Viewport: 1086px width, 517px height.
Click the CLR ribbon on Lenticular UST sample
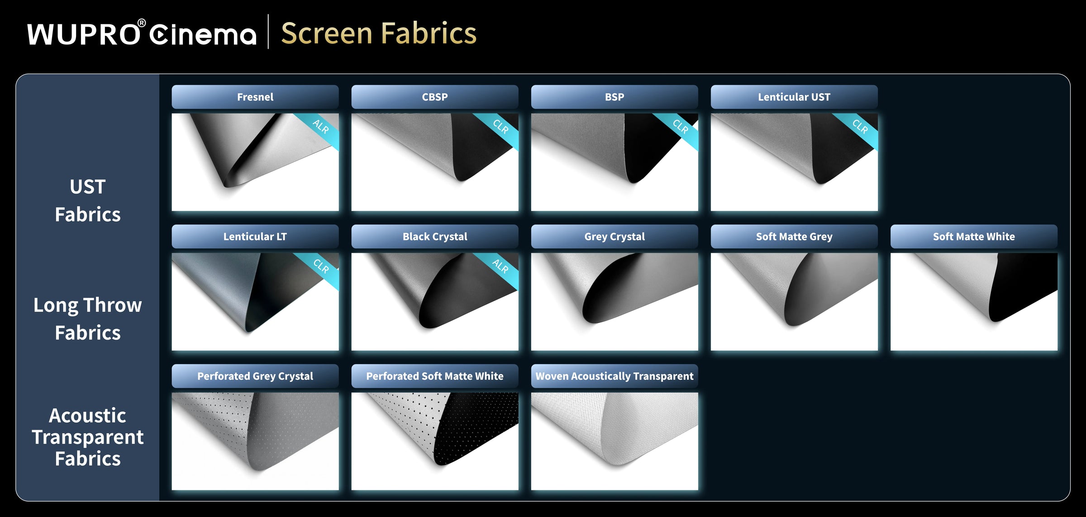point(859,127)
